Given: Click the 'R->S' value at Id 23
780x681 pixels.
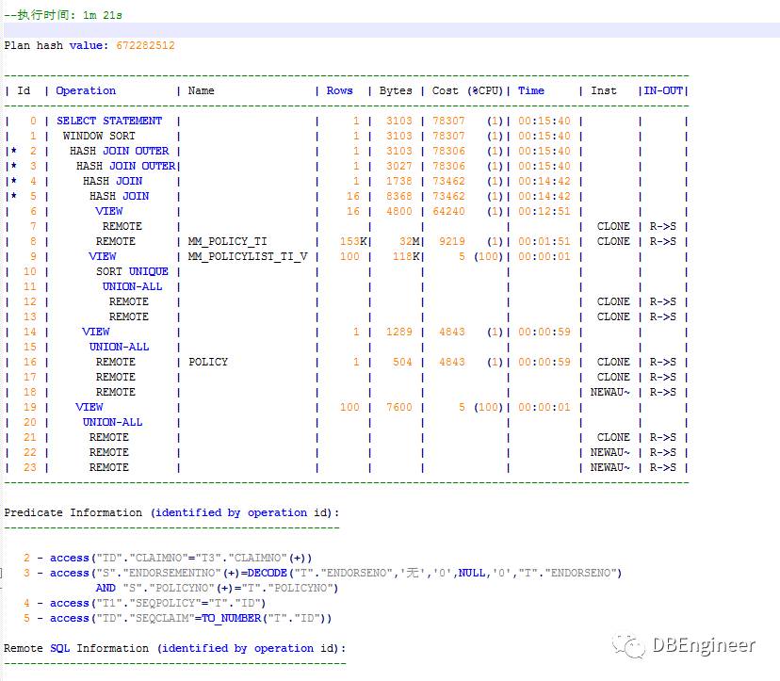Looking at the screenshot, I should 662,467.
